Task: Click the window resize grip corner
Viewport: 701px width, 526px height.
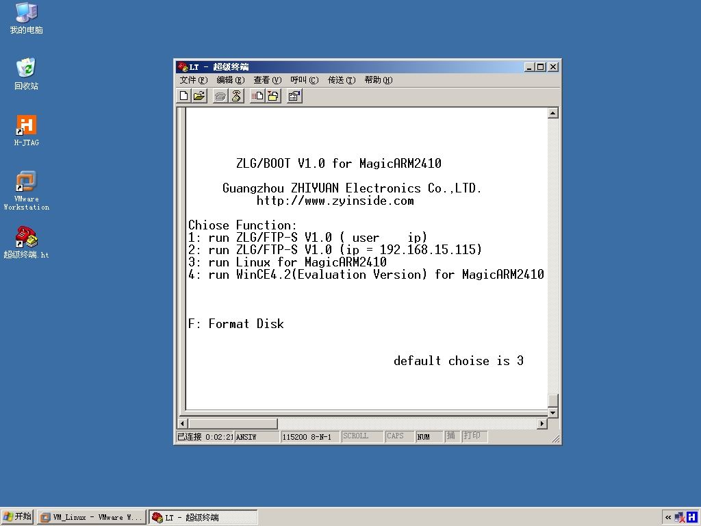Action: (556, 439)
